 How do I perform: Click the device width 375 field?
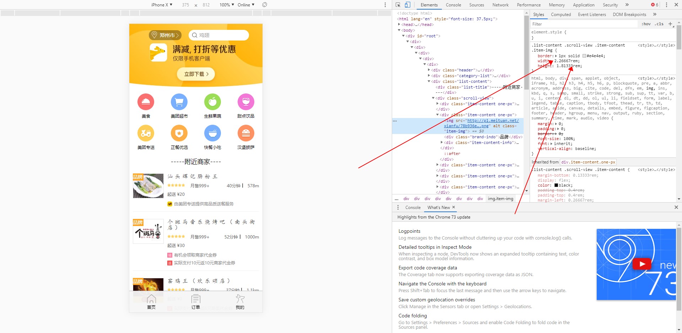point(185,5)
